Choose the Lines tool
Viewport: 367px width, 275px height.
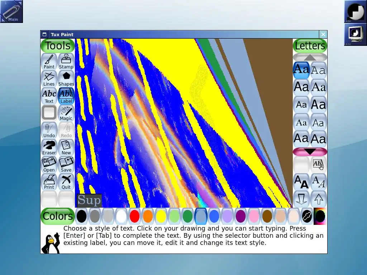49,79
